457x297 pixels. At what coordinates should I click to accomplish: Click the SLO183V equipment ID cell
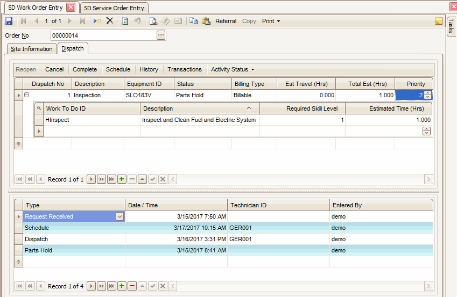click(x=149, y=95)
